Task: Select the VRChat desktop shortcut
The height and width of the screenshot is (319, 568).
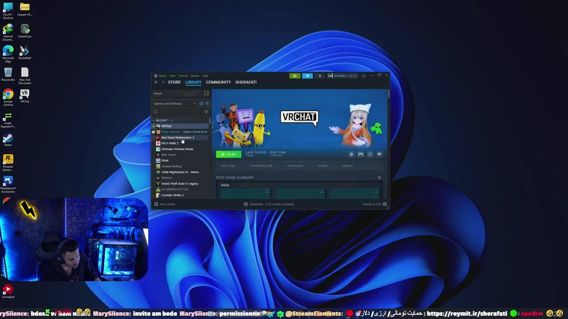Action: tap(24, 96)
